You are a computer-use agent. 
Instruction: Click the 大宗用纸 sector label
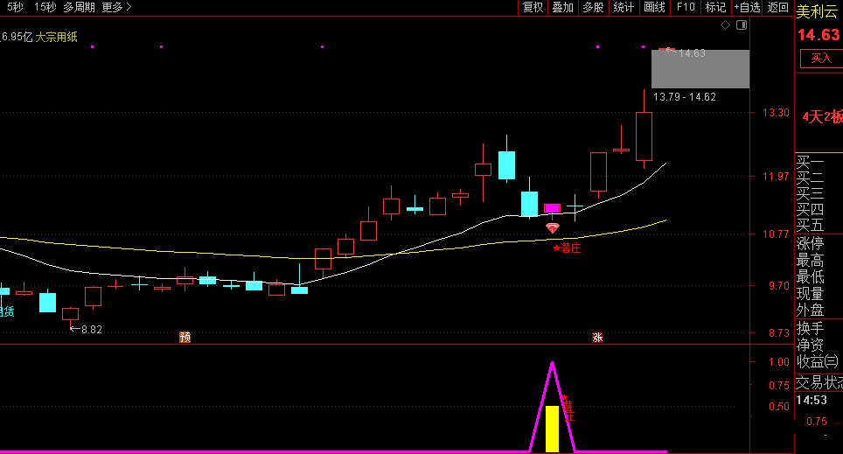click(x=56, y=37)
